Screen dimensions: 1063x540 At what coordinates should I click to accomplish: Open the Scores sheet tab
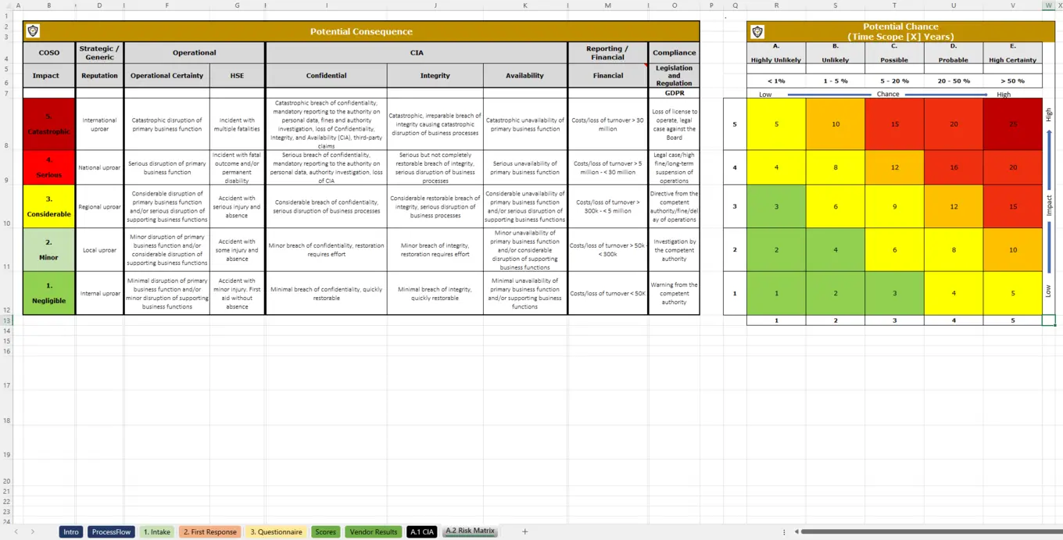tap(325, 531)
